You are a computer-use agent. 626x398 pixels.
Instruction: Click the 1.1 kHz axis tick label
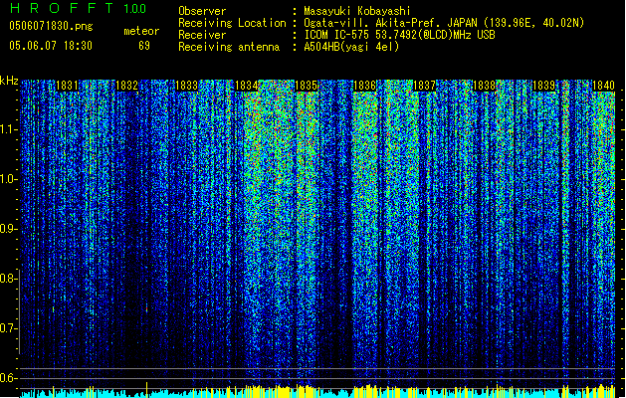(x=8, y=129)
